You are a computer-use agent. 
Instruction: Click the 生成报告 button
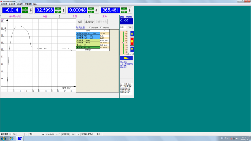pos(90,21)
